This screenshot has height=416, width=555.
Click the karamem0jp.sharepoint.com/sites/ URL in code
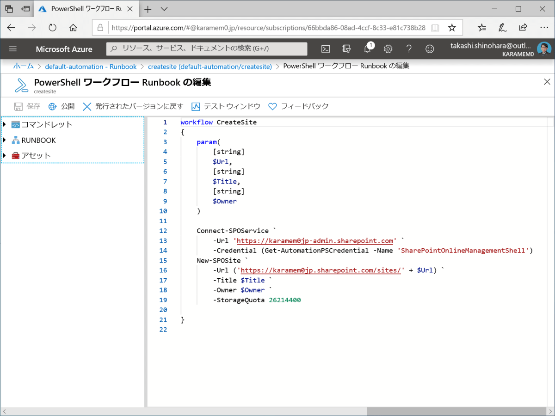(321, 270)
